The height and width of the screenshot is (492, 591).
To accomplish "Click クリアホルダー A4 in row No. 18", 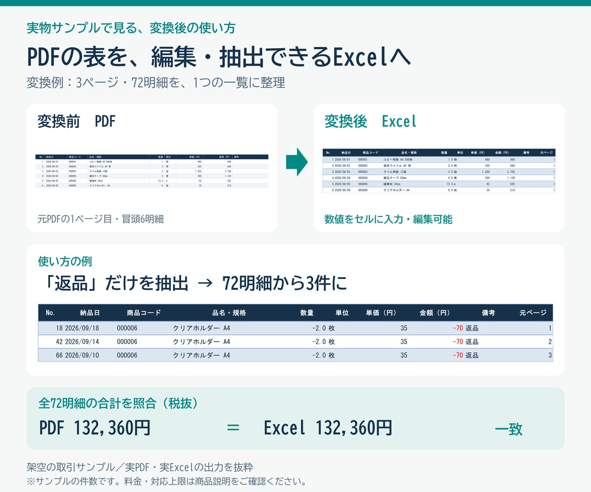I will coord(201,328).
